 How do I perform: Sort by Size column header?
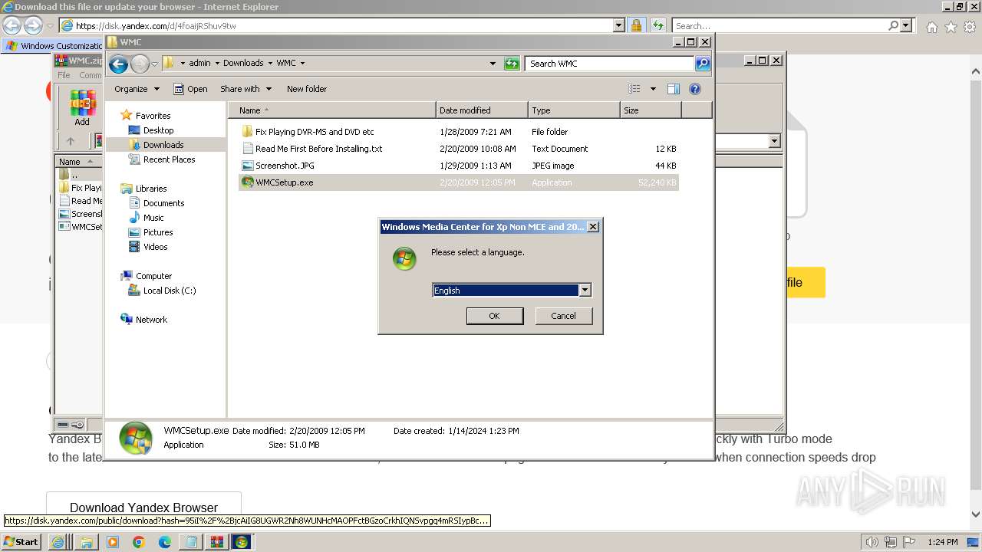(651, 110)
